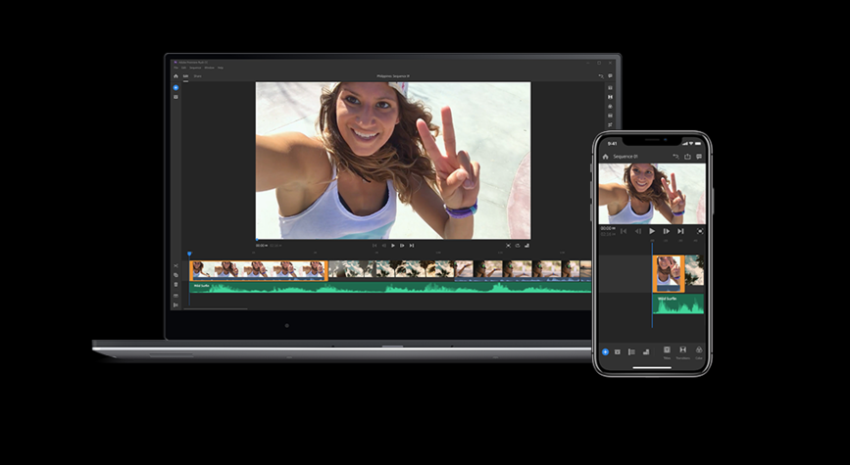Viewport: 850px width, 465px height.
Task: Switch to the Share tab in the laptop app
Action: pos(197,75)
